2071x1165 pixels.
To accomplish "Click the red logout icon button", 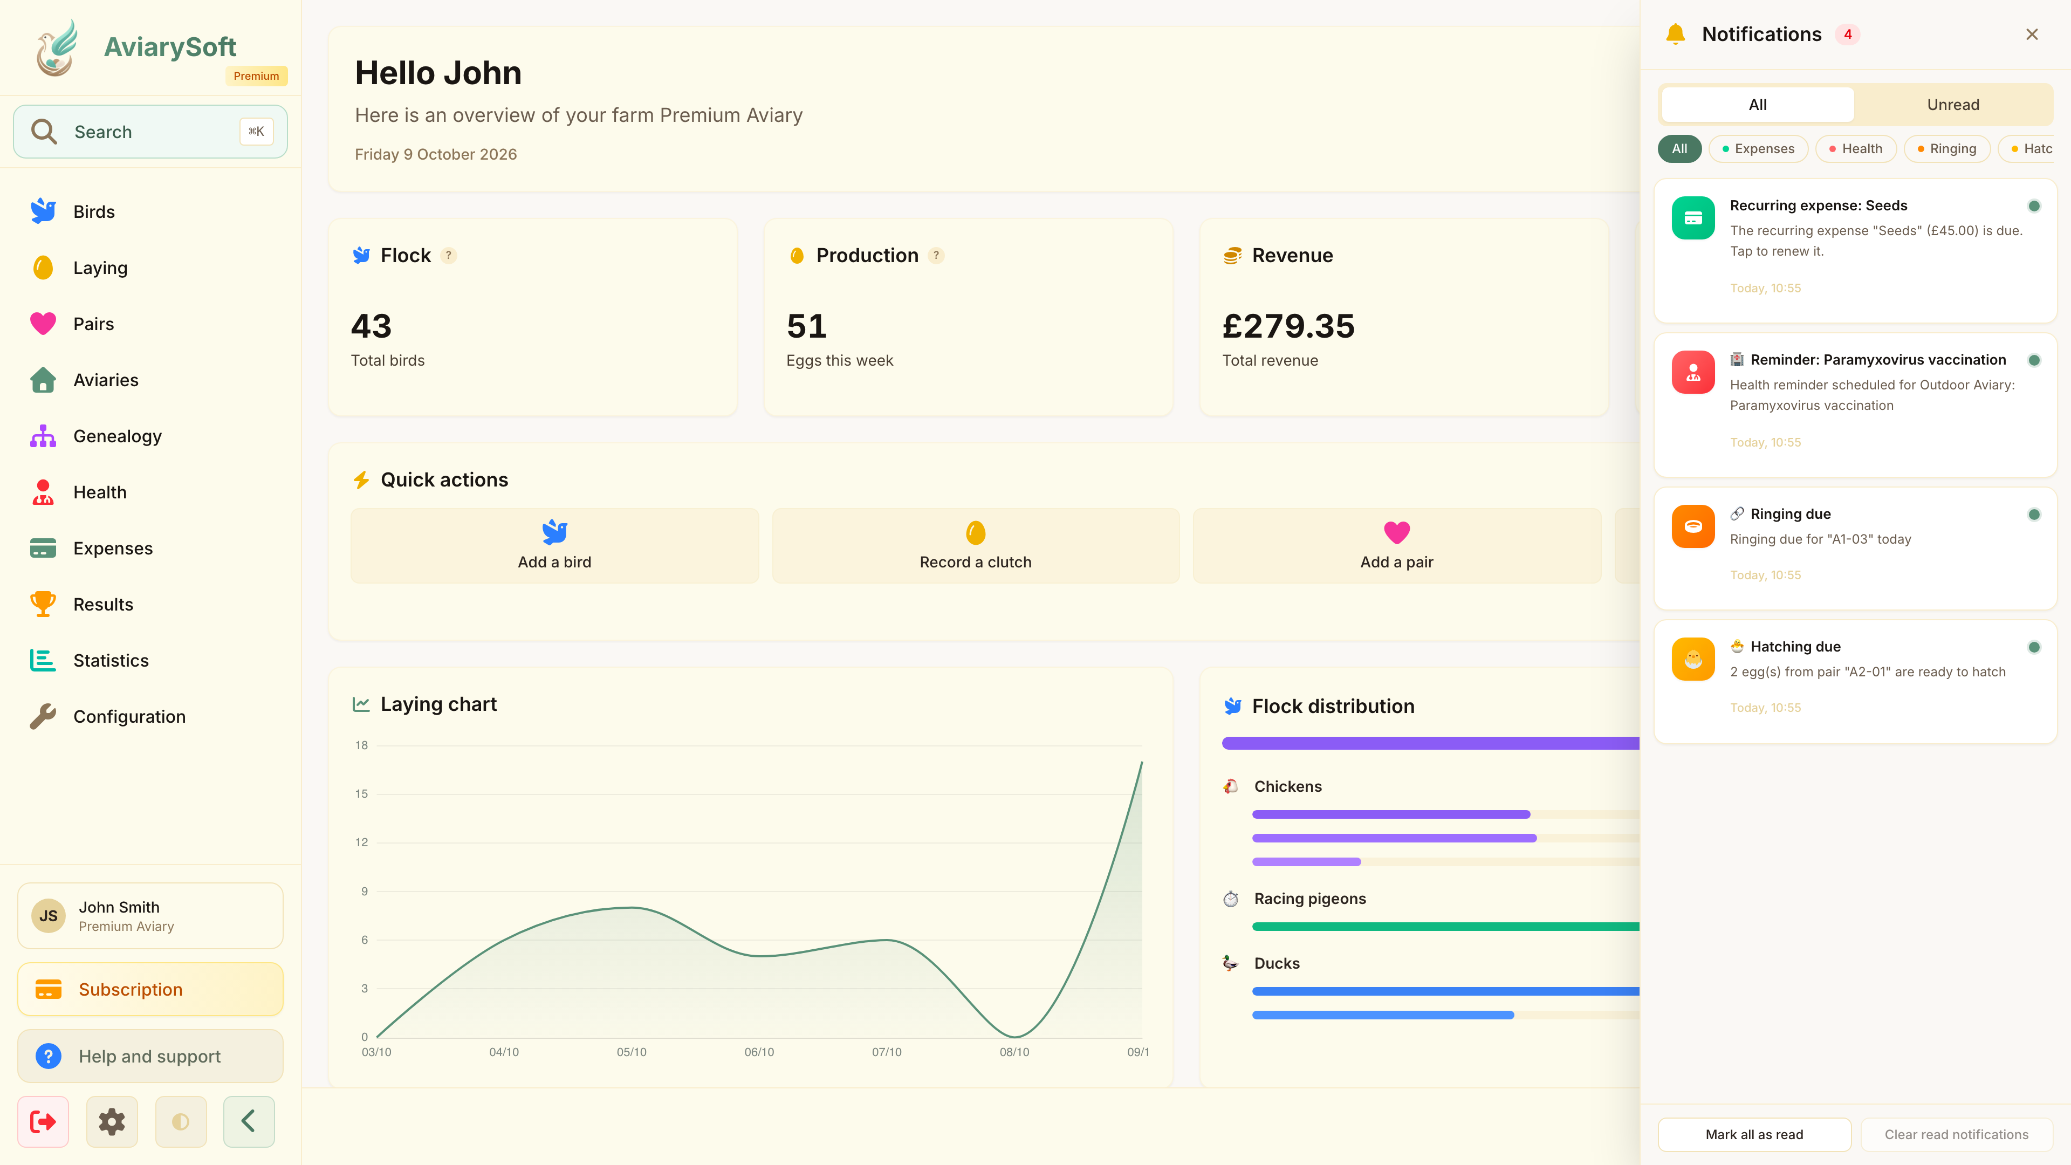I will tap(43, 1121).
